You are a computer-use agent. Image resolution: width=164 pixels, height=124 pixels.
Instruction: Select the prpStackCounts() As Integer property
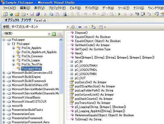[94, 99]
